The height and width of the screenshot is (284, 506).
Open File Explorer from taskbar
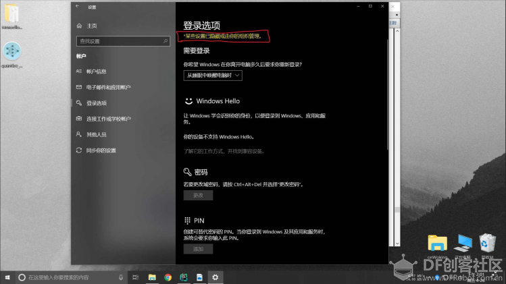[152, 277]
